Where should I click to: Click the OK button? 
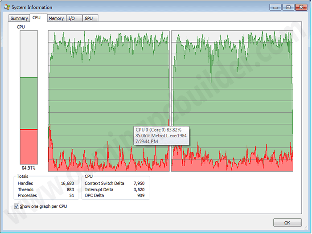coord(287,222)
